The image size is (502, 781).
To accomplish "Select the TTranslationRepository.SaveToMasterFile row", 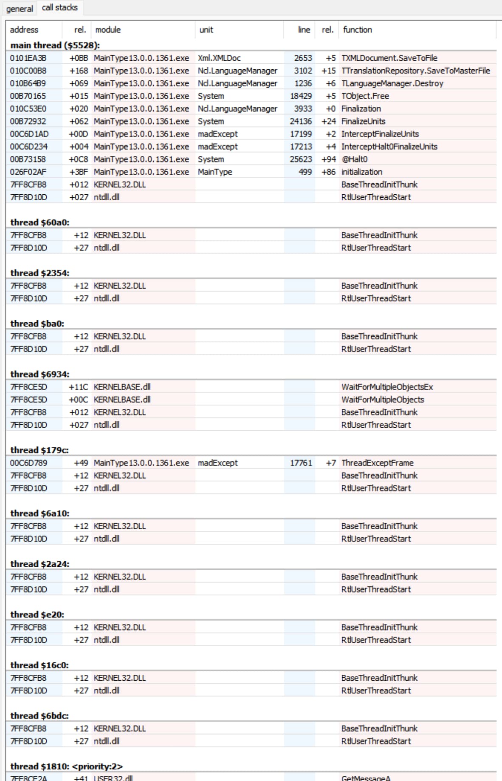I will pyautogui.click(x=251, y=71).
